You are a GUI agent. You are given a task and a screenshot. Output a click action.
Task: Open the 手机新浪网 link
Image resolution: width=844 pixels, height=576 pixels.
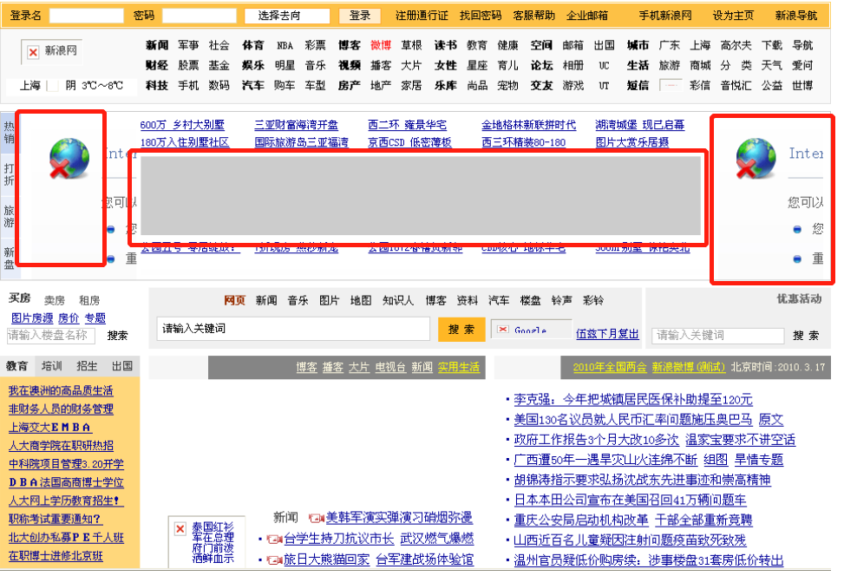(665, 16)
